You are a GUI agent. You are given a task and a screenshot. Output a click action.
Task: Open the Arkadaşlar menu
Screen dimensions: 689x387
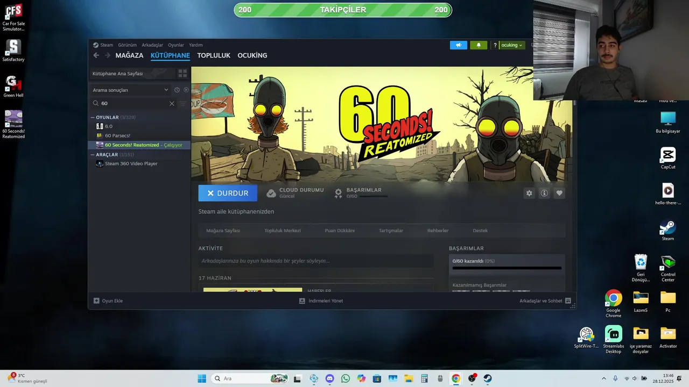[152, 45]
